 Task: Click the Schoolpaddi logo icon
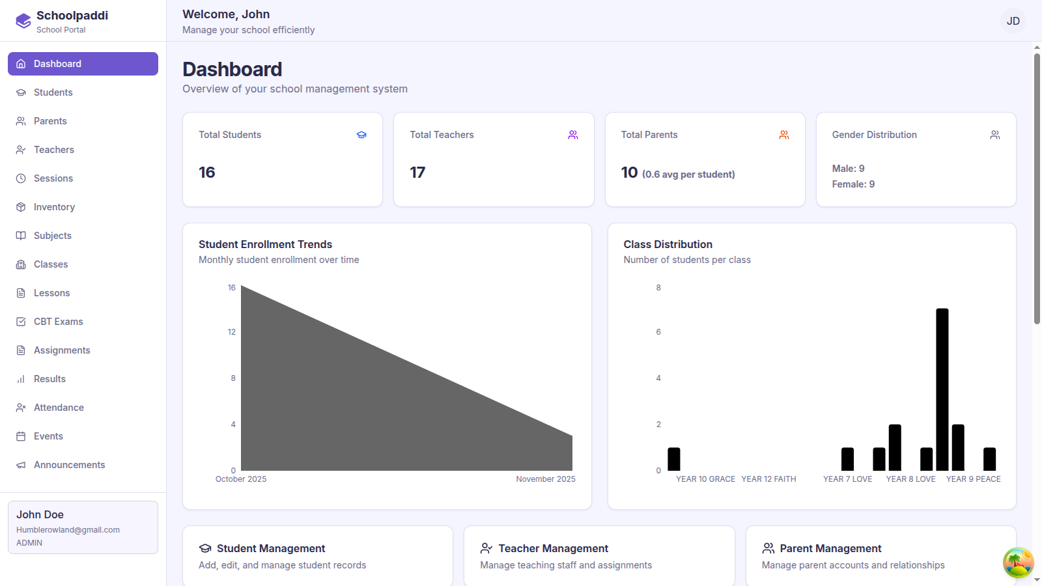(x=23, y=21)
